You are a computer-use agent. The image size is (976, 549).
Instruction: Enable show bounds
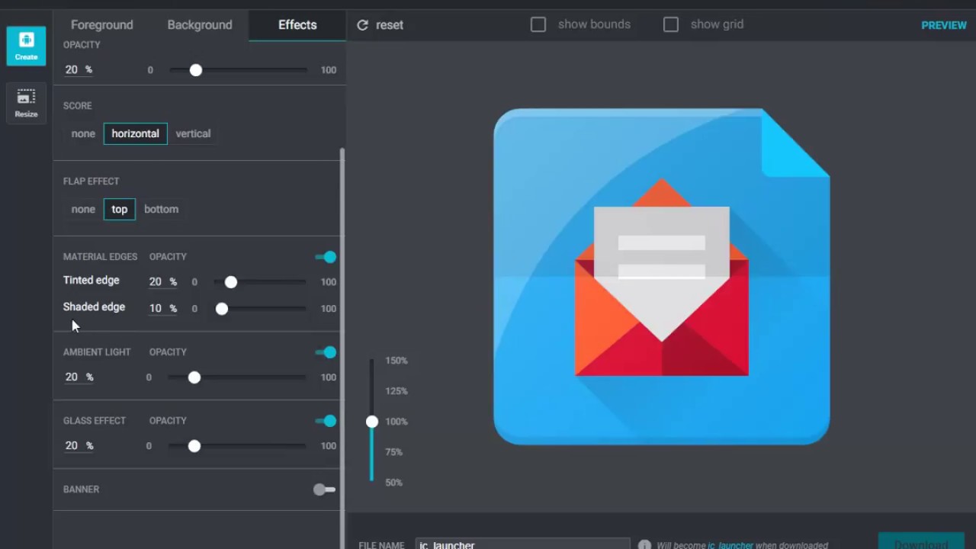(x=538, y=24)
